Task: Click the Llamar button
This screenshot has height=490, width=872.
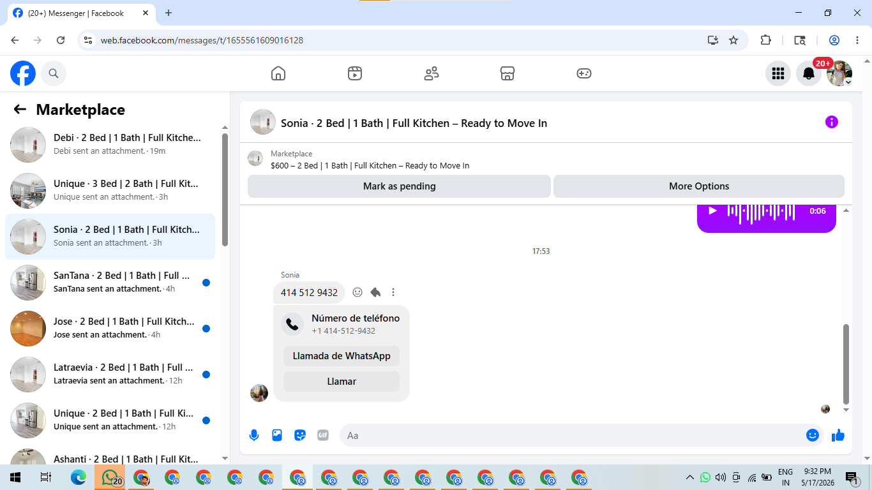Action: click(342, 382)
